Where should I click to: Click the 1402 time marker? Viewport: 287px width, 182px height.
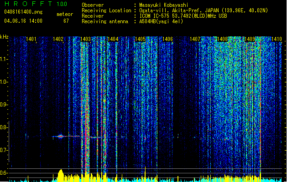[x=58, y=39]
